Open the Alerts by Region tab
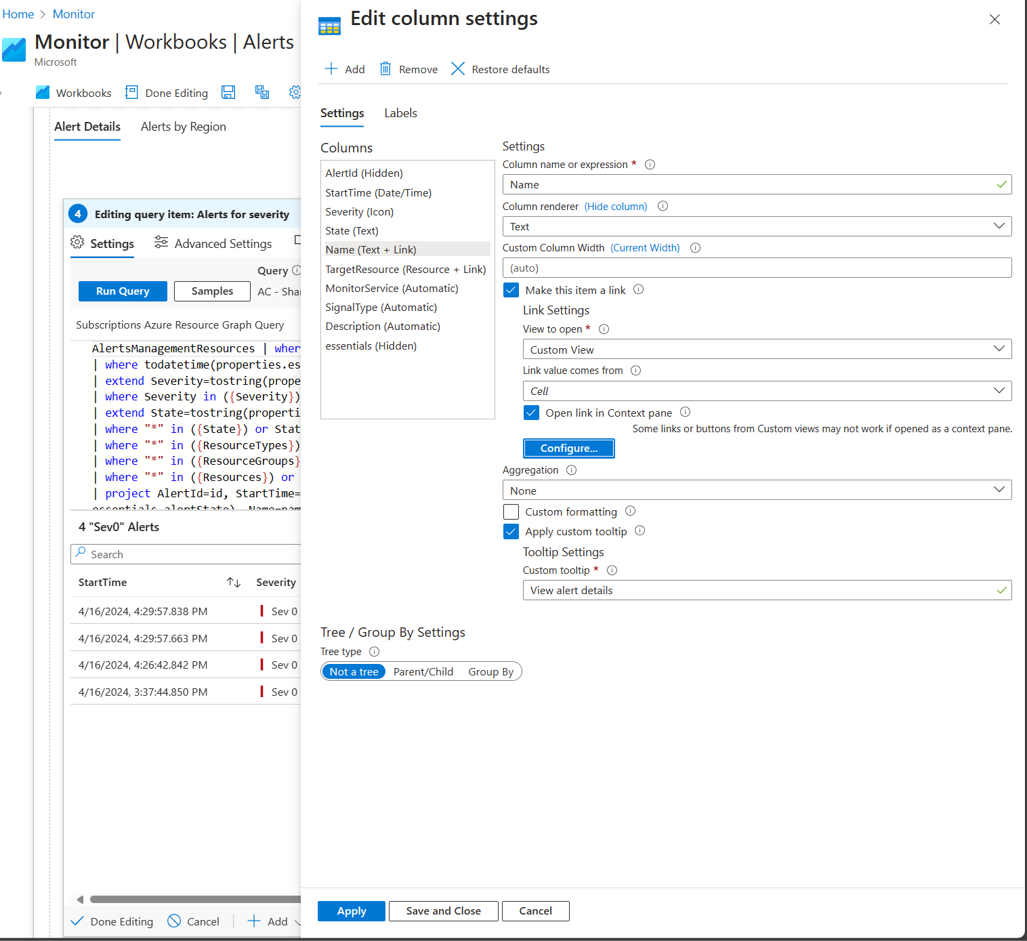The image size is (1027, 941). (184, 127)
